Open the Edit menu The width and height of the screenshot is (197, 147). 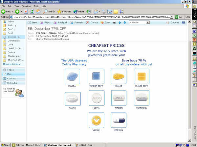pos(10,6)
